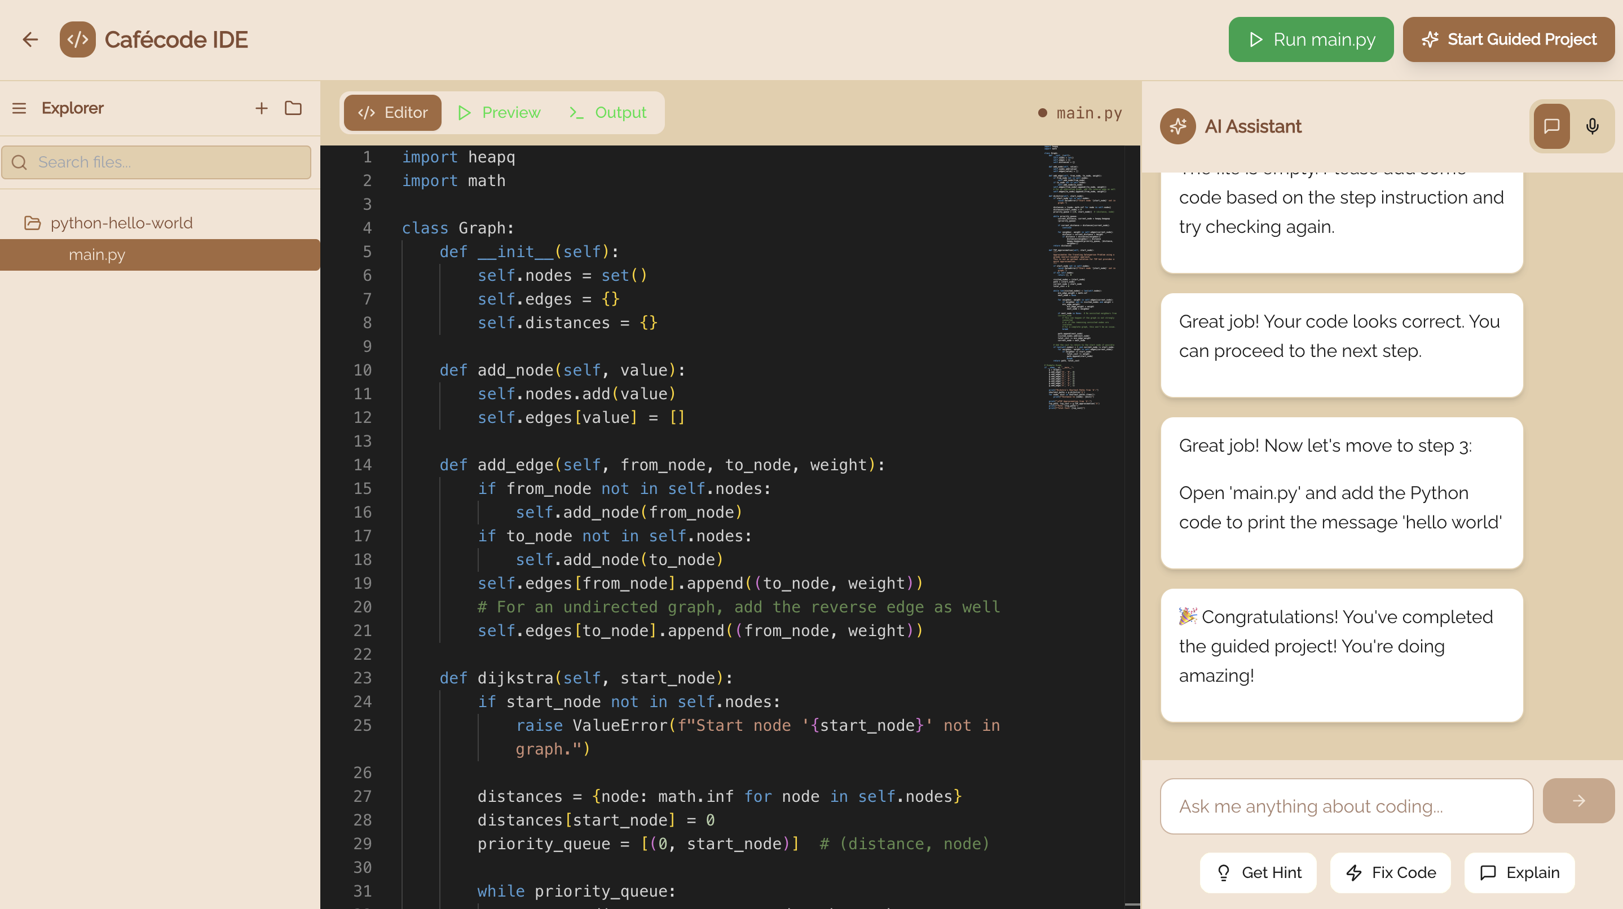This screenshot has height=909, width=1623.
Task: Click 'def add_node' definition line
Action: click(562, 370)
